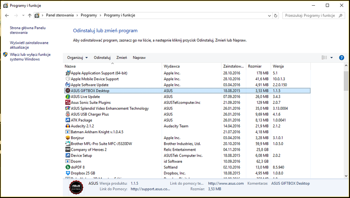
Task: Click the ASUS USB Charger Plus icon
Action: tap(68, 114)
